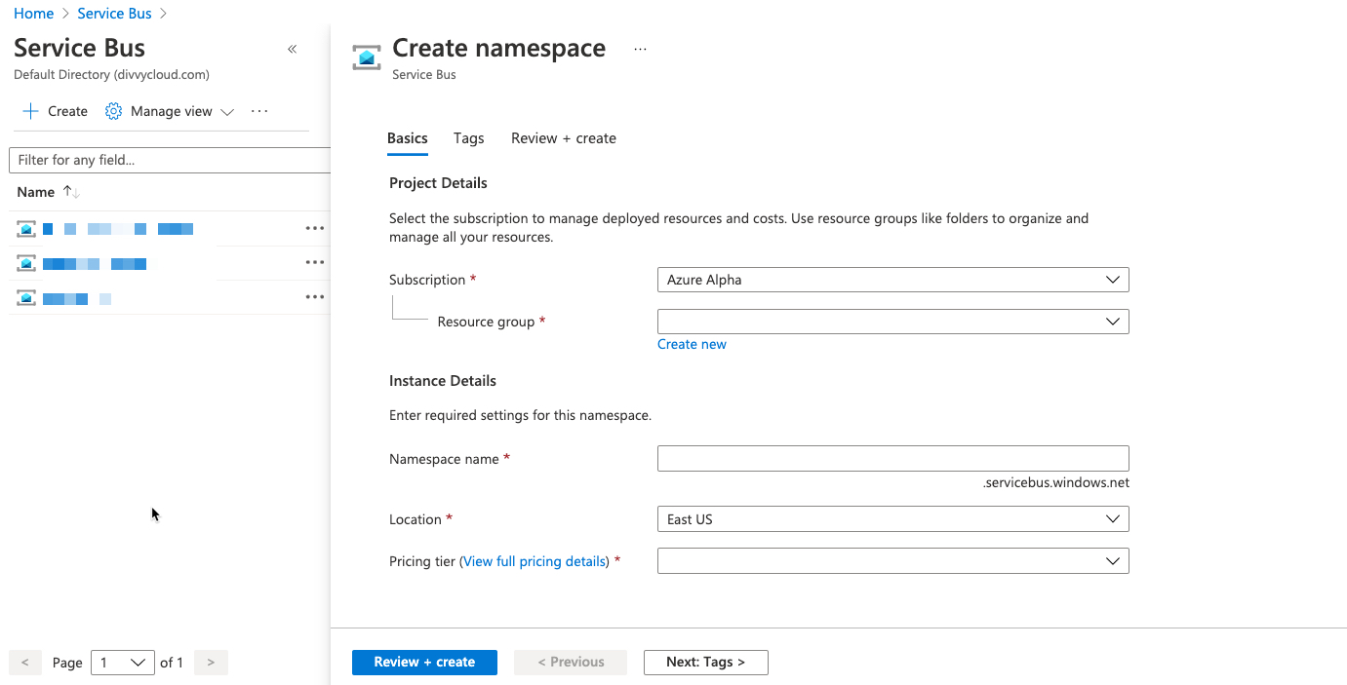Image resolution: width=1347 pixels, height=685 pixels.
Task: Expand the Pricing tier dropdown
Action: pyautogui.click(x=892, y=561)
